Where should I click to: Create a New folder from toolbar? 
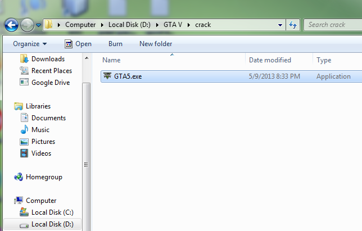[156, 44]
